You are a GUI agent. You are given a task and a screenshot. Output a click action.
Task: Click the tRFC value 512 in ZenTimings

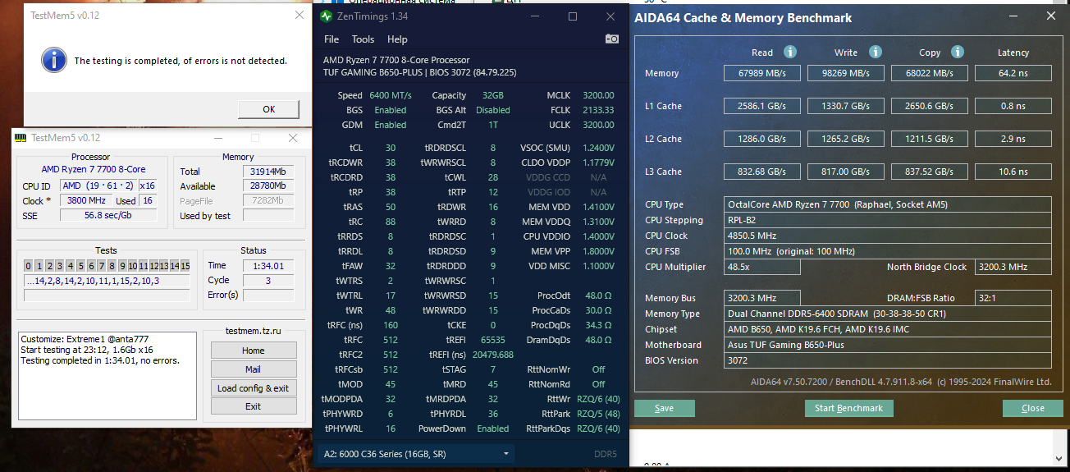[391, 340]
